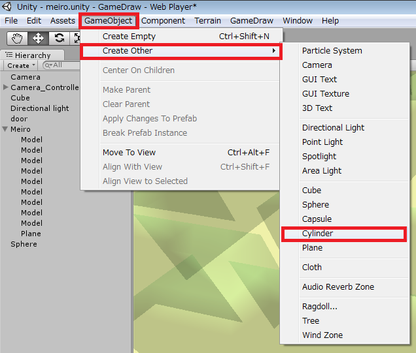Choose Move To View menu entry
This screenshot has height=353, width=416.
181,153
